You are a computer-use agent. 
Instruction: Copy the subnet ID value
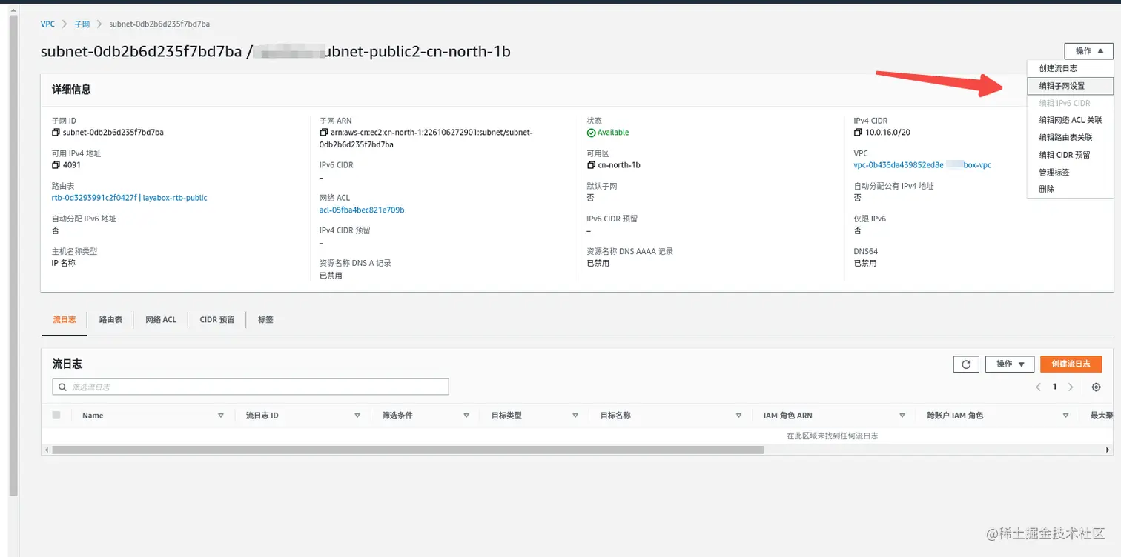56,133
